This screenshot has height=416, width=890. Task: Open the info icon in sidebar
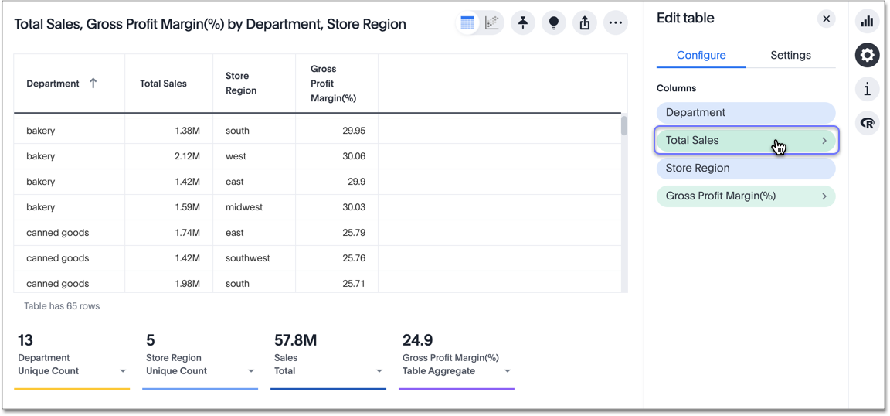point(867,89)
